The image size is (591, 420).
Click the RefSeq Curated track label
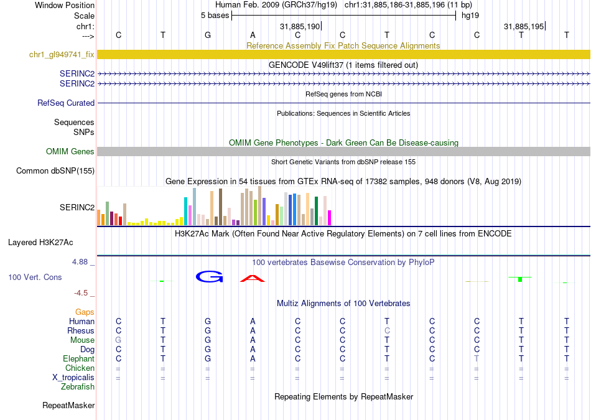point(66,103)
